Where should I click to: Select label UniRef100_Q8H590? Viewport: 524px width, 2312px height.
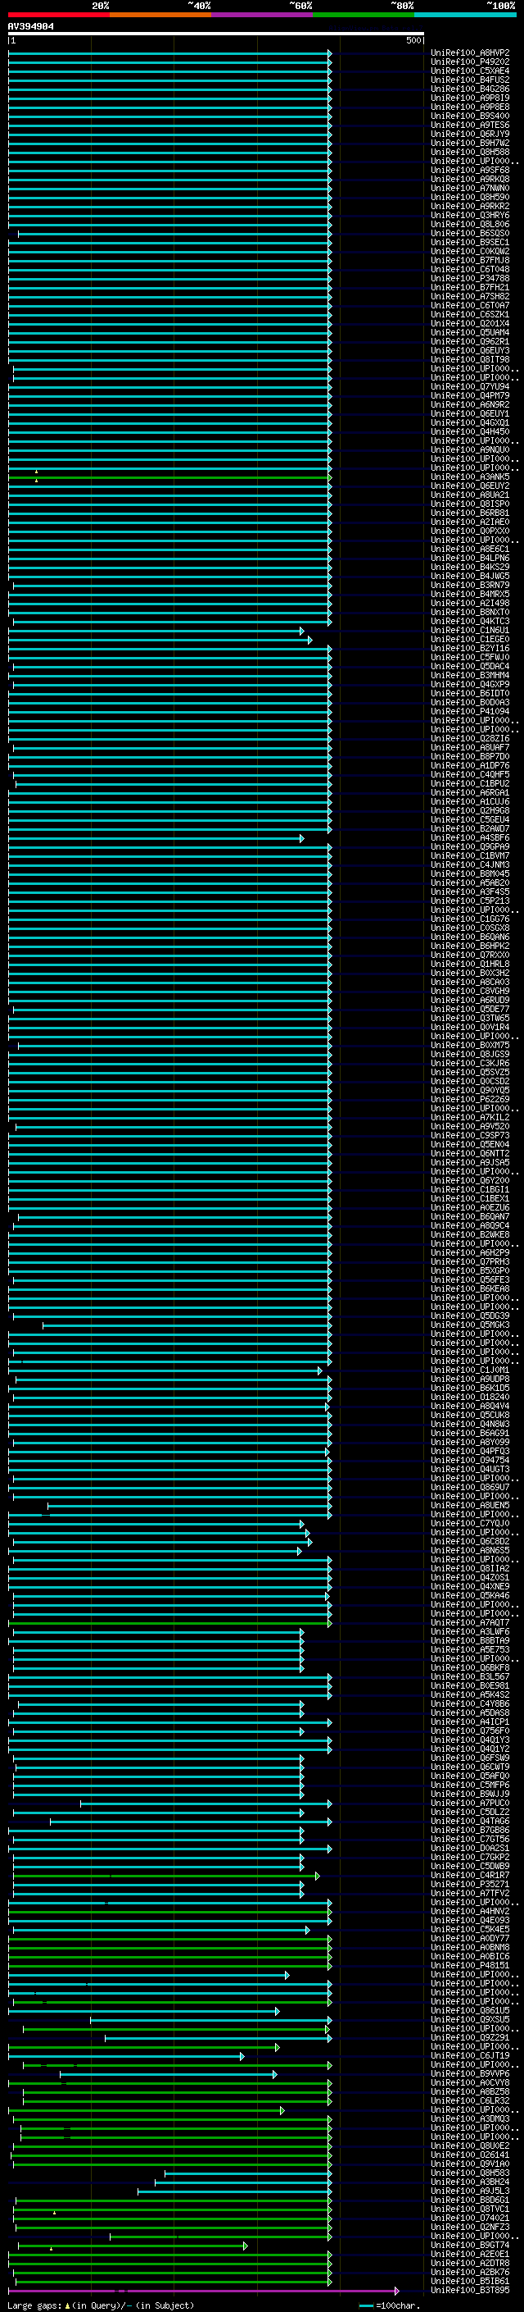click(x=470, y=198)
